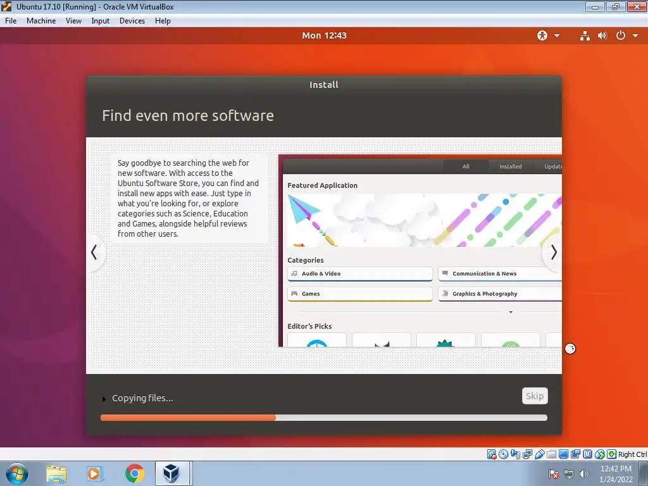
Task: Open the VirtualBox network adapter status icon
Action: coord(527,454)
